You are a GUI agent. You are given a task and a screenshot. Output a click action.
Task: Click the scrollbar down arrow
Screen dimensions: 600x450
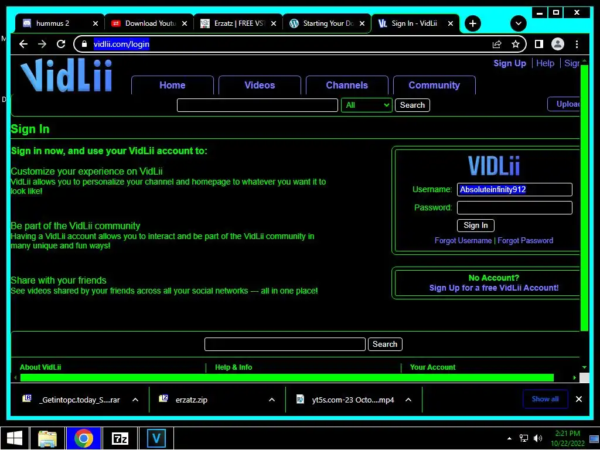tap(584, 367)
